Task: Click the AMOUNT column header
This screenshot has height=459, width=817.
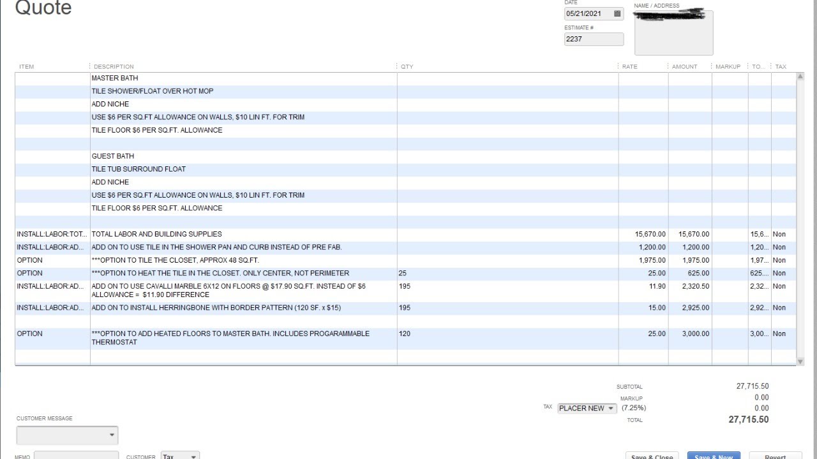Action: click(x=684, y=66)
